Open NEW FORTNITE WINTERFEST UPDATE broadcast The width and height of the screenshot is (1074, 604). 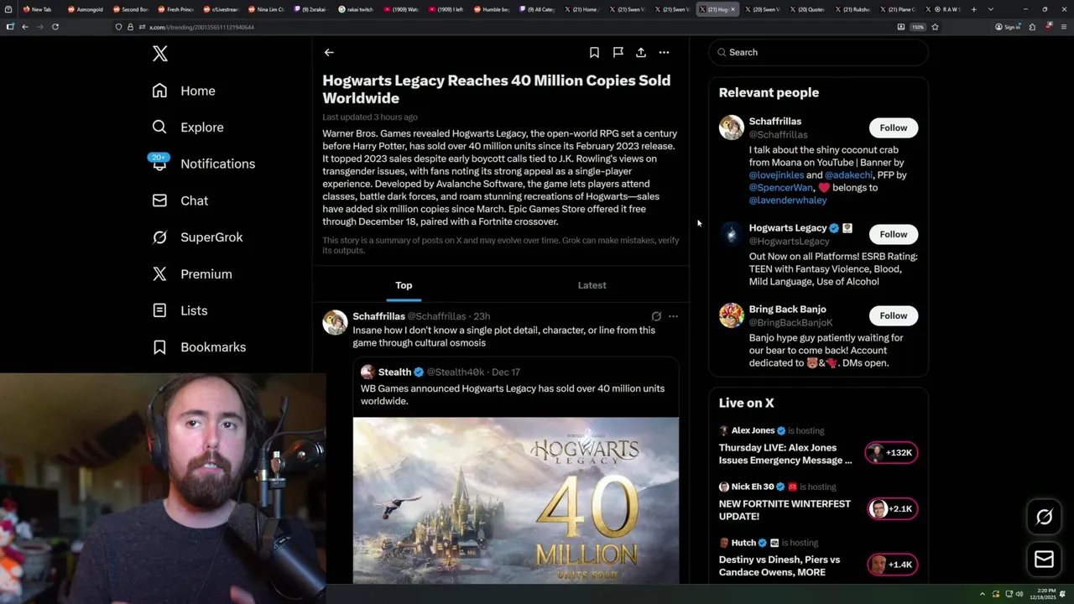(785, 510)
